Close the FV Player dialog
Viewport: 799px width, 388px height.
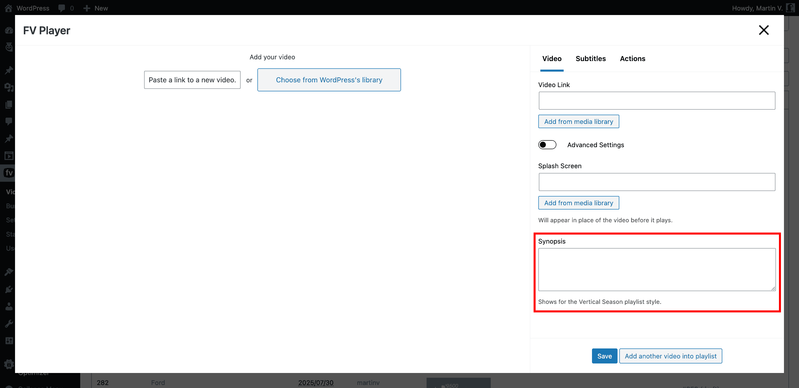[764, 30]
